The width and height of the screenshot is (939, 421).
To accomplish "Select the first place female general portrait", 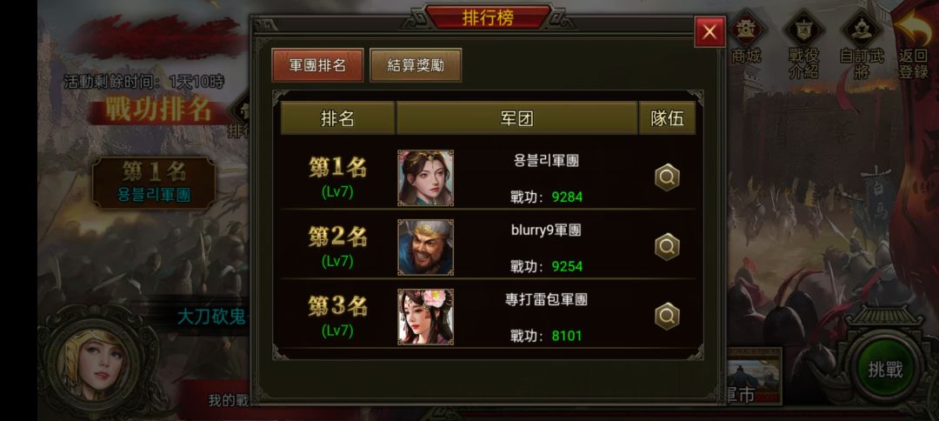I will [x=426, y=177].
